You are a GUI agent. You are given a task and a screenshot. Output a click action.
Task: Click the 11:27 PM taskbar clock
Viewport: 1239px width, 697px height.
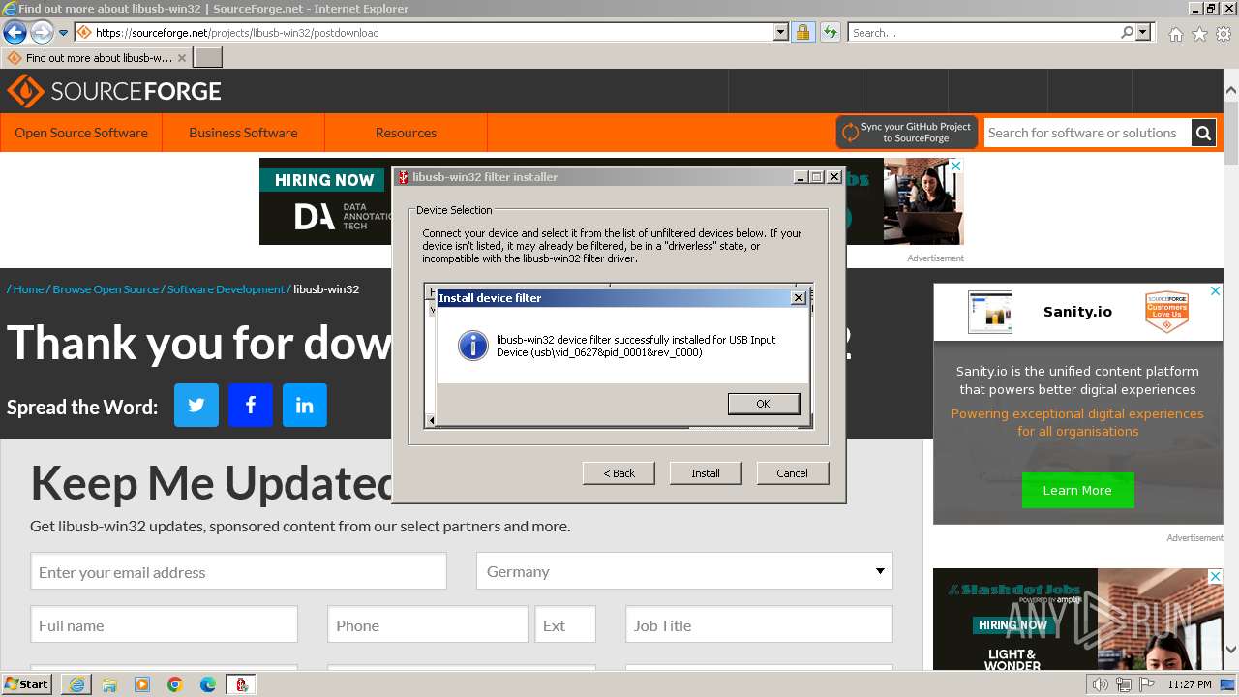coord(1189,684)
